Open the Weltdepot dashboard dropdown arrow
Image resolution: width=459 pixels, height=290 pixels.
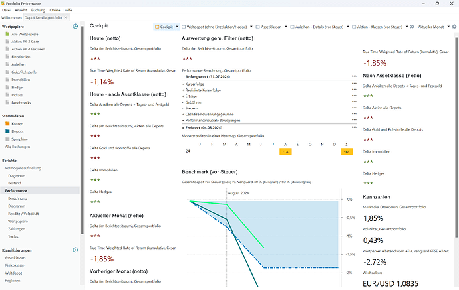click(x=251, y=27)
